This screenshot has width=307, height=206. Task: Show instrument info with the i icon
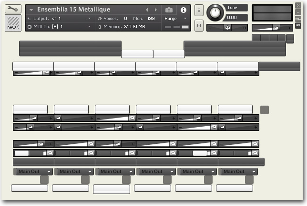tap(184, 10)
